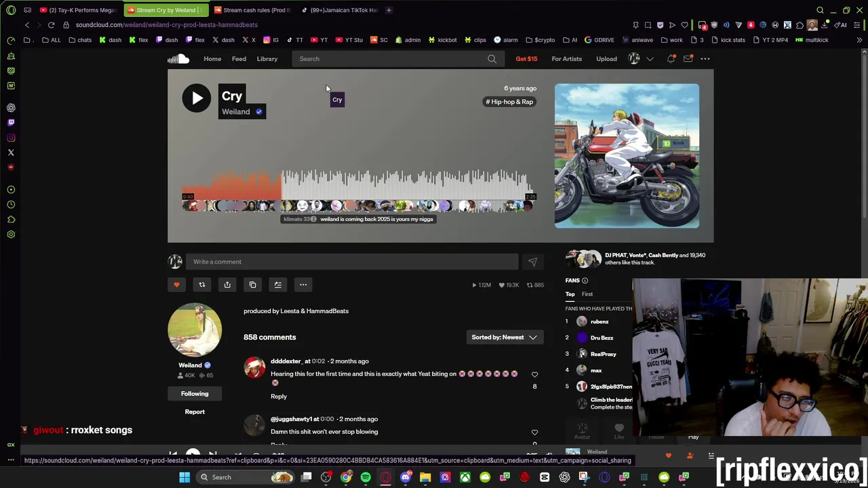Send the comment with arrow icon

(x=532, y=262)
